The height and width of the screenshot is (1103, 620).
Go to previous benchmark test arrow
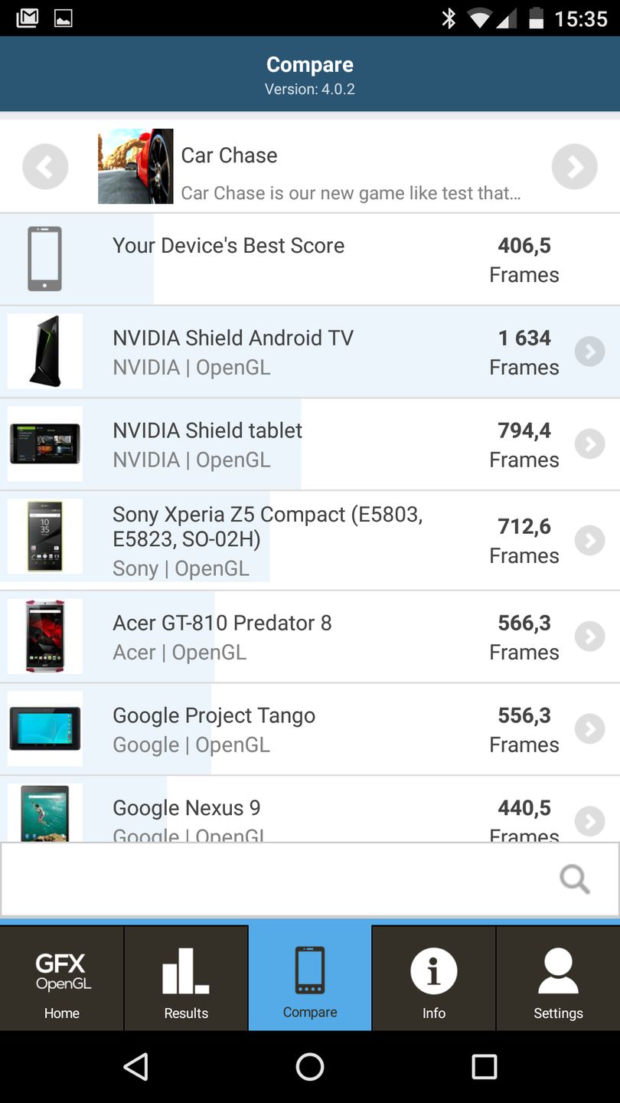[x=45, y=166]
